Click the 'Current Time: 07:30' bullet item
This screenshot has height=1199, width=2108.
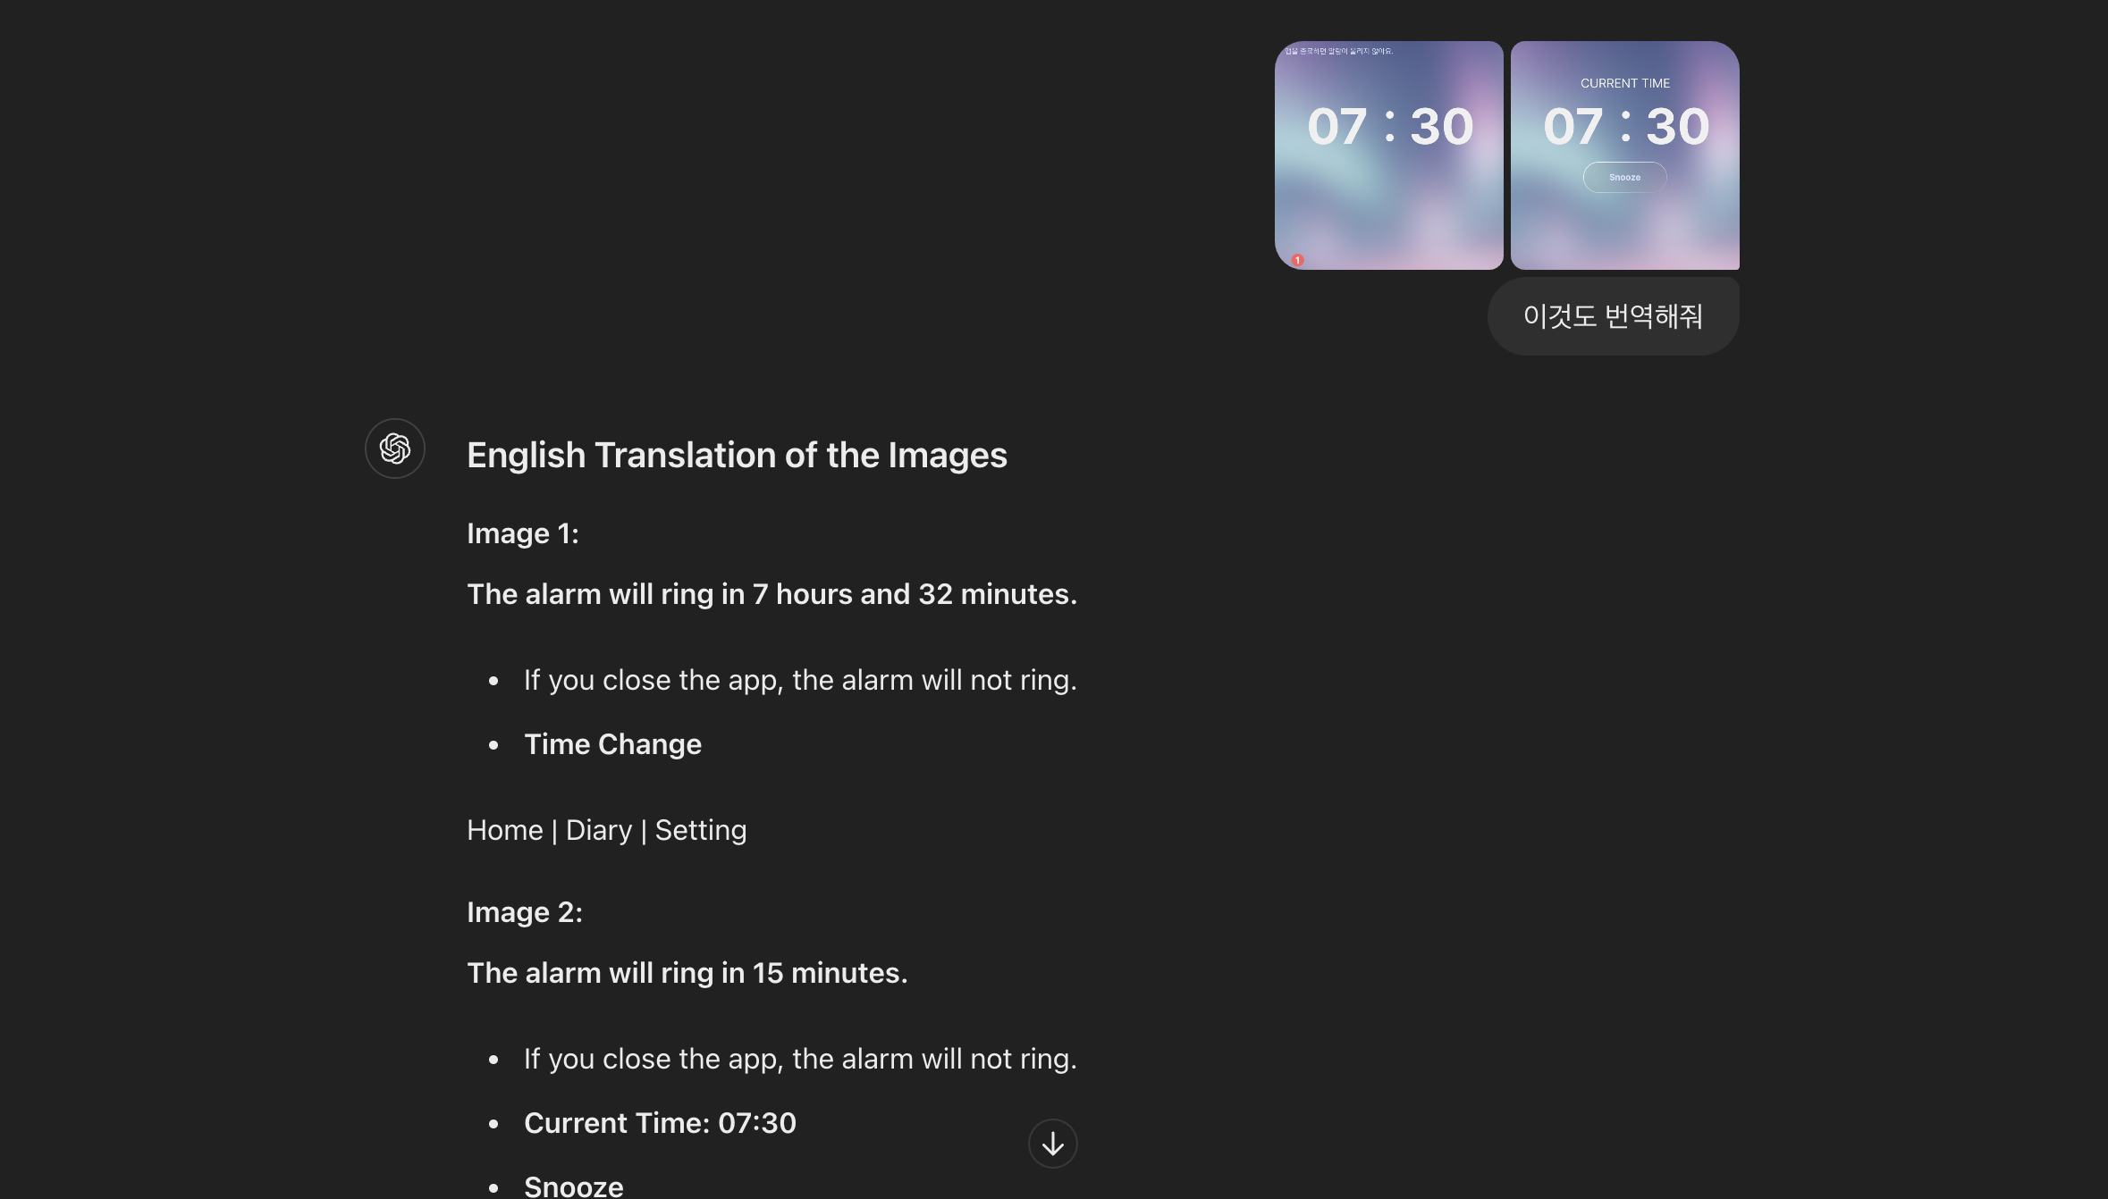pyautogui.click(x=660, y=1123)
